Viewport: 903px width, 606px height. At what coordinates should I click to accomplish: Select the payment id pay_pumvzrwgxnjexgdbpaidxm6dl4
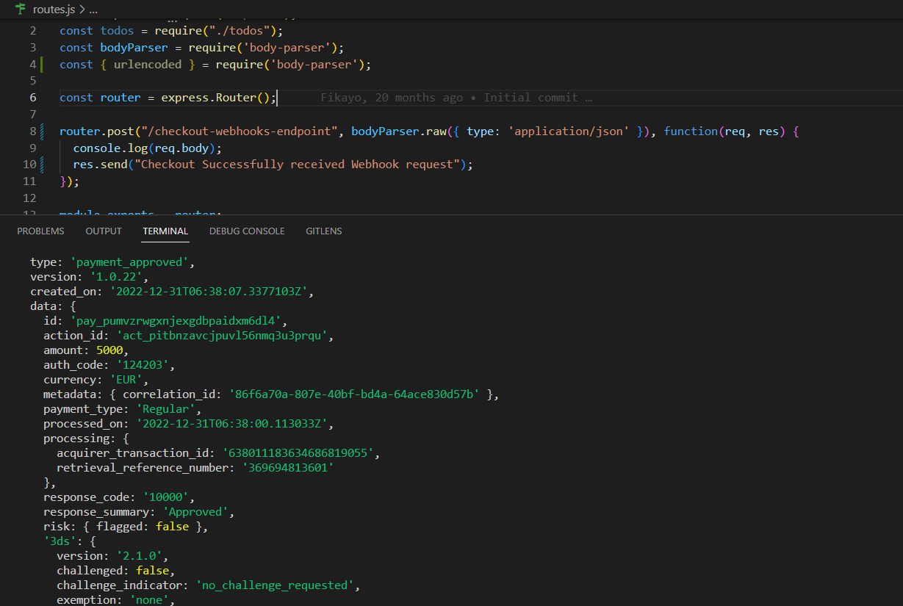click(x=176, y=320)
